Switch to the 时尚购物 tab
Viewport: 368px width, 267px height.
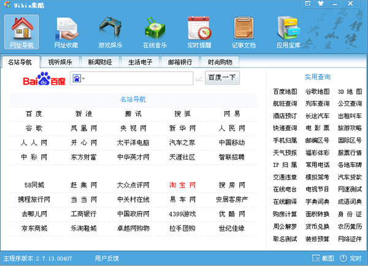(220, 62)
